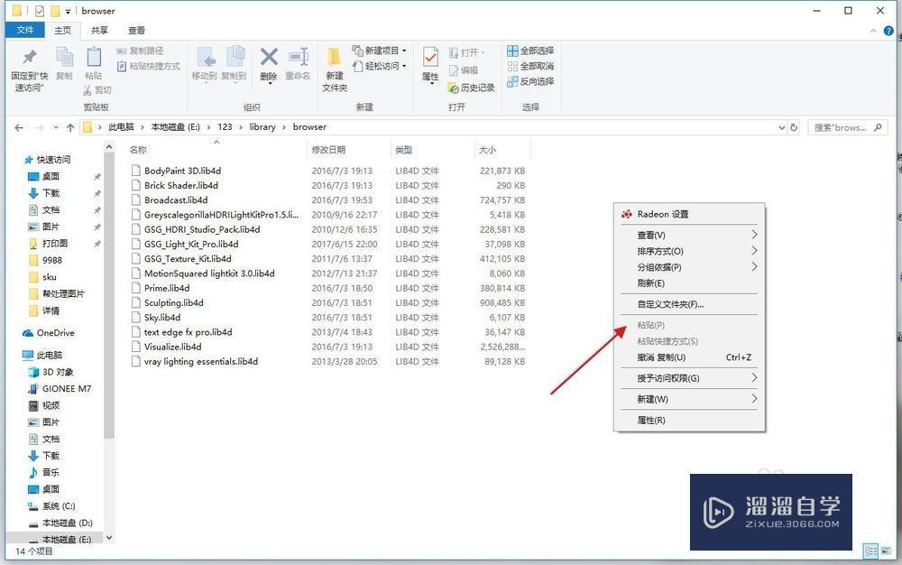Expand the View submenu in context menu
The height and width of the screenshot is (565, 902).
pyautogui.click(x=689, y=235)
